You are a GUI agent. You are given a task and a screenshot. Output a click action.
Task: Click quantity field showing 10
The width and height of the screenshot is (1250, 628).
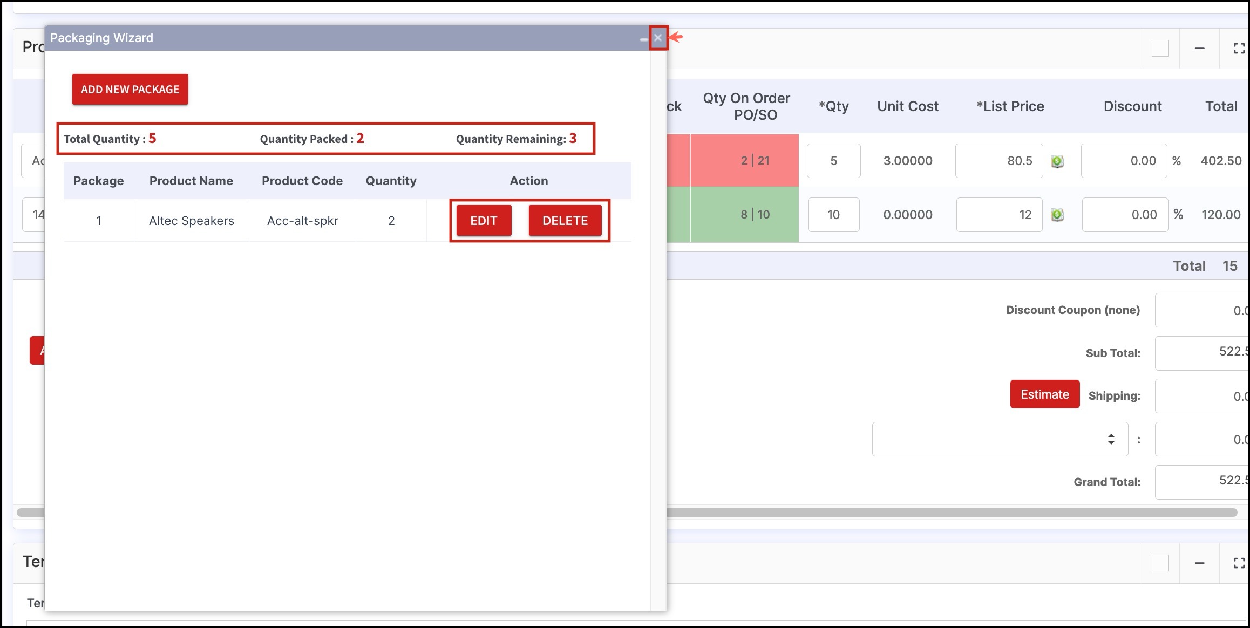point(833,215)
